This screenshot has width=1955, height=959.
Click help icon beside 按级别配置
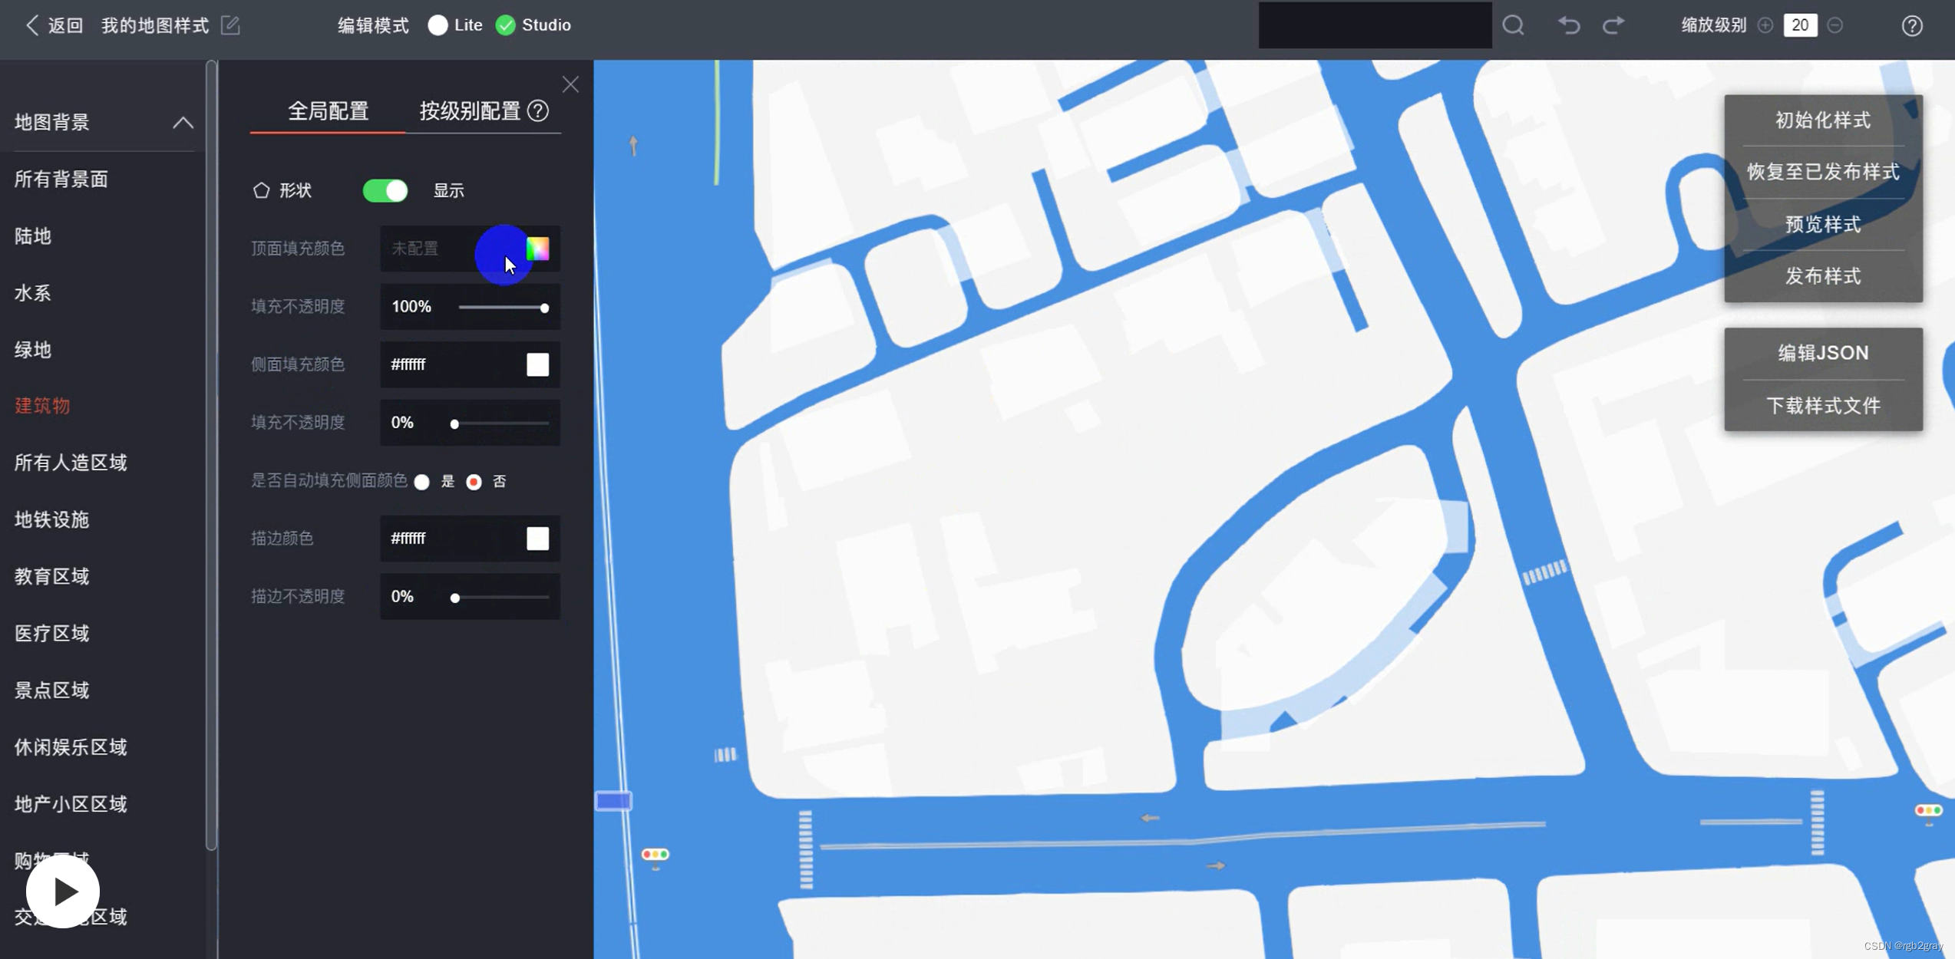coord(539,111)
